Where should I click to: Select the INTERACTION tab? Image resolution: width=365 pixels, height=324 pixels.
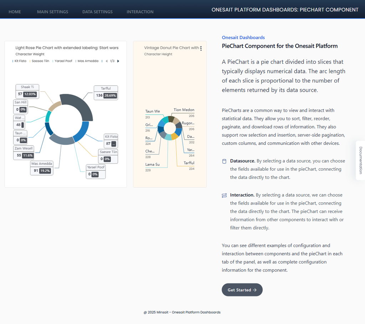click(x=140, y=12)
